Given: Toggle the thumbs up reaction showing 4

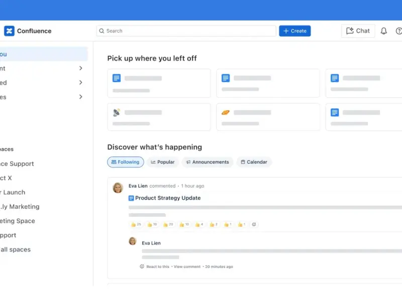Looking at the screenshot, I should point(199,224).
